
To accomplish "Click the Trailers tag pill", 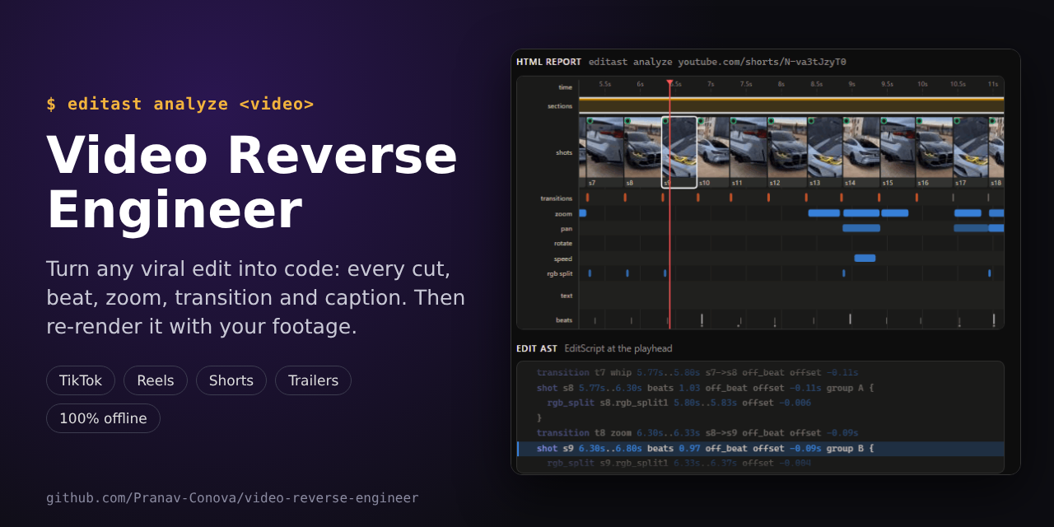I will tap(313, 380).
